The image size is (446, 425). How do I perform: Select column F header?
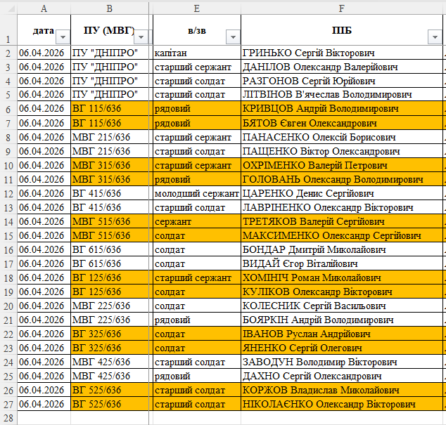[342, 8]
